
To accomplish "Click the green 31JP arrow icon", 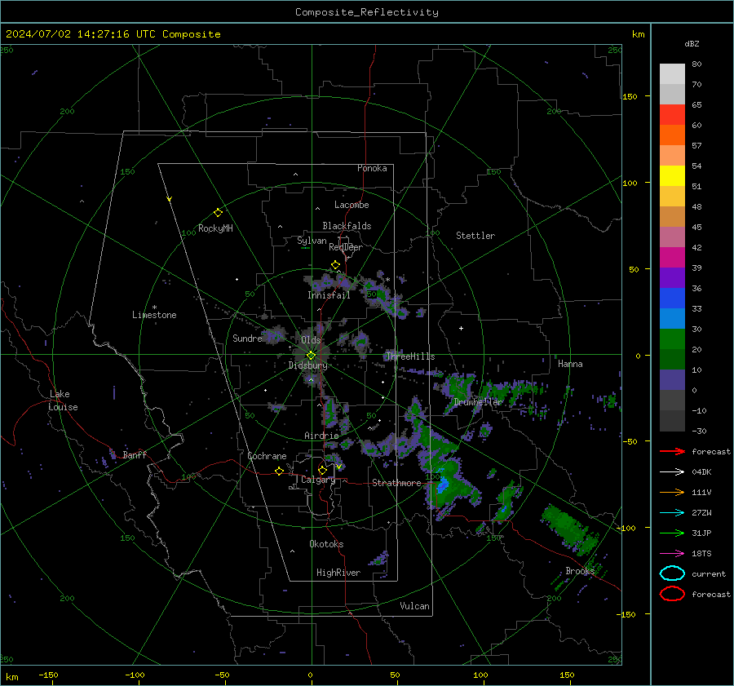I will click(672, 533).
